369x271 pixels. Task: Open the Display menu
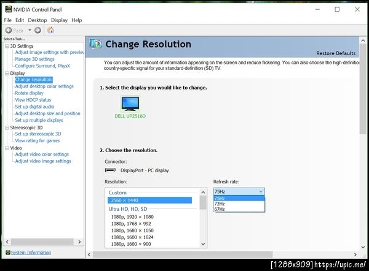pos(59,20)
